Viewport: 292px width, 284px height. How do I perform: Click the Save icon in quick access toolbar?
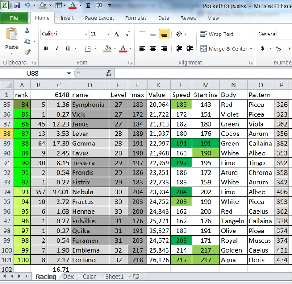pyautogui.click(x=17, y=5)
